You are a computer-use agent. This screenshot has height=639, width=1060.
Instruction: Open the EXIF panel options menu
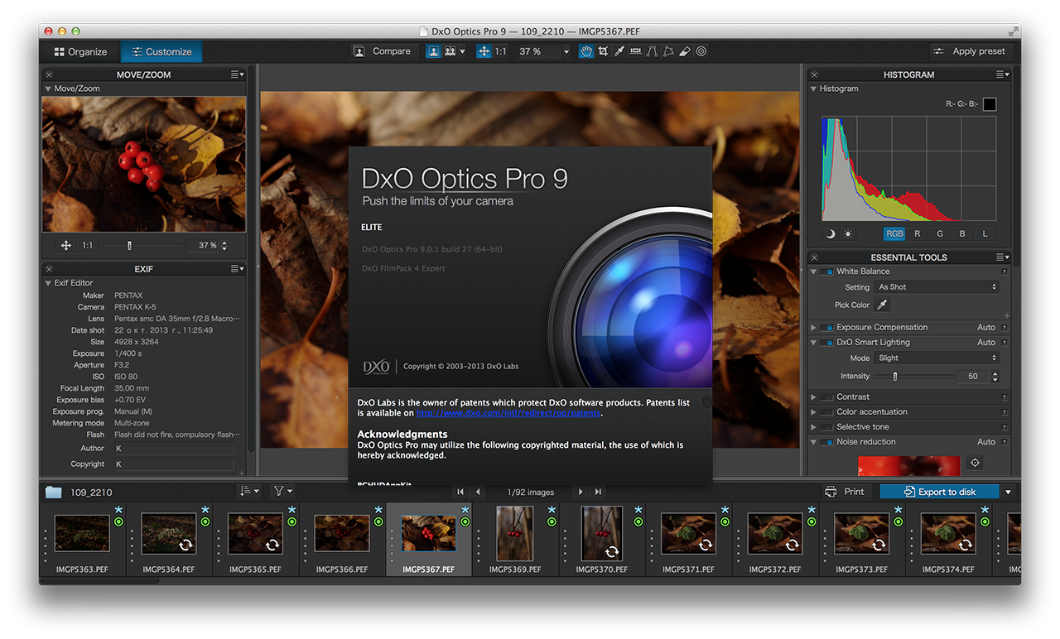tap(238, 269)
